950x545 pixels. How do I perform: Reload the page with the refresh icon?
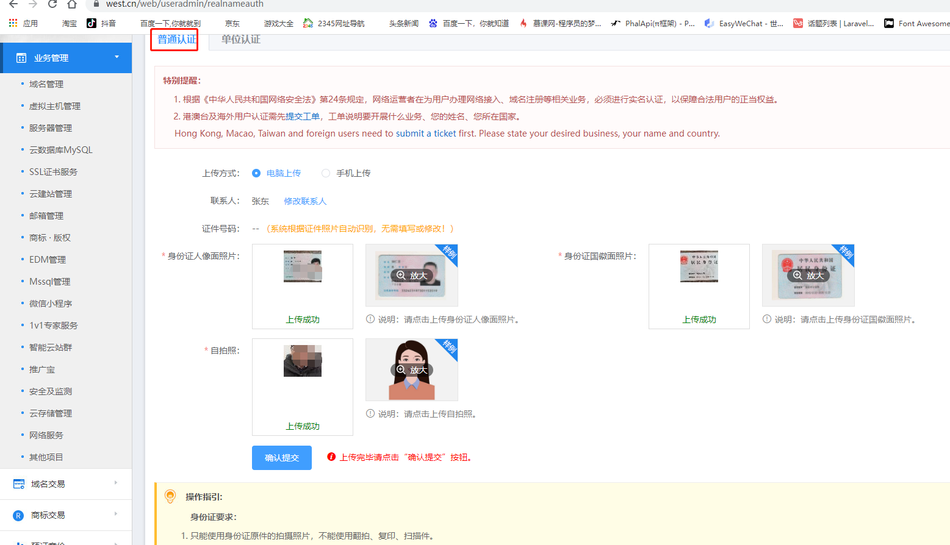[x=52, y=4]
